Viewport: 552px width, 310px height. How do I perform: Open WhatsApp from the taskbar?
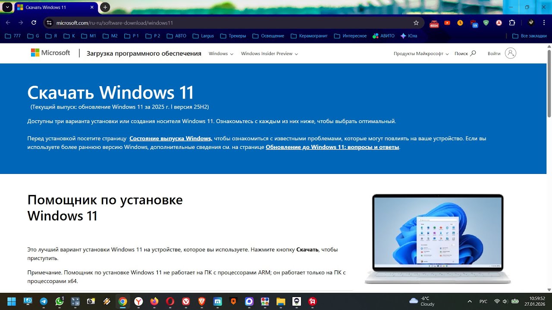(x=60, y=301)
